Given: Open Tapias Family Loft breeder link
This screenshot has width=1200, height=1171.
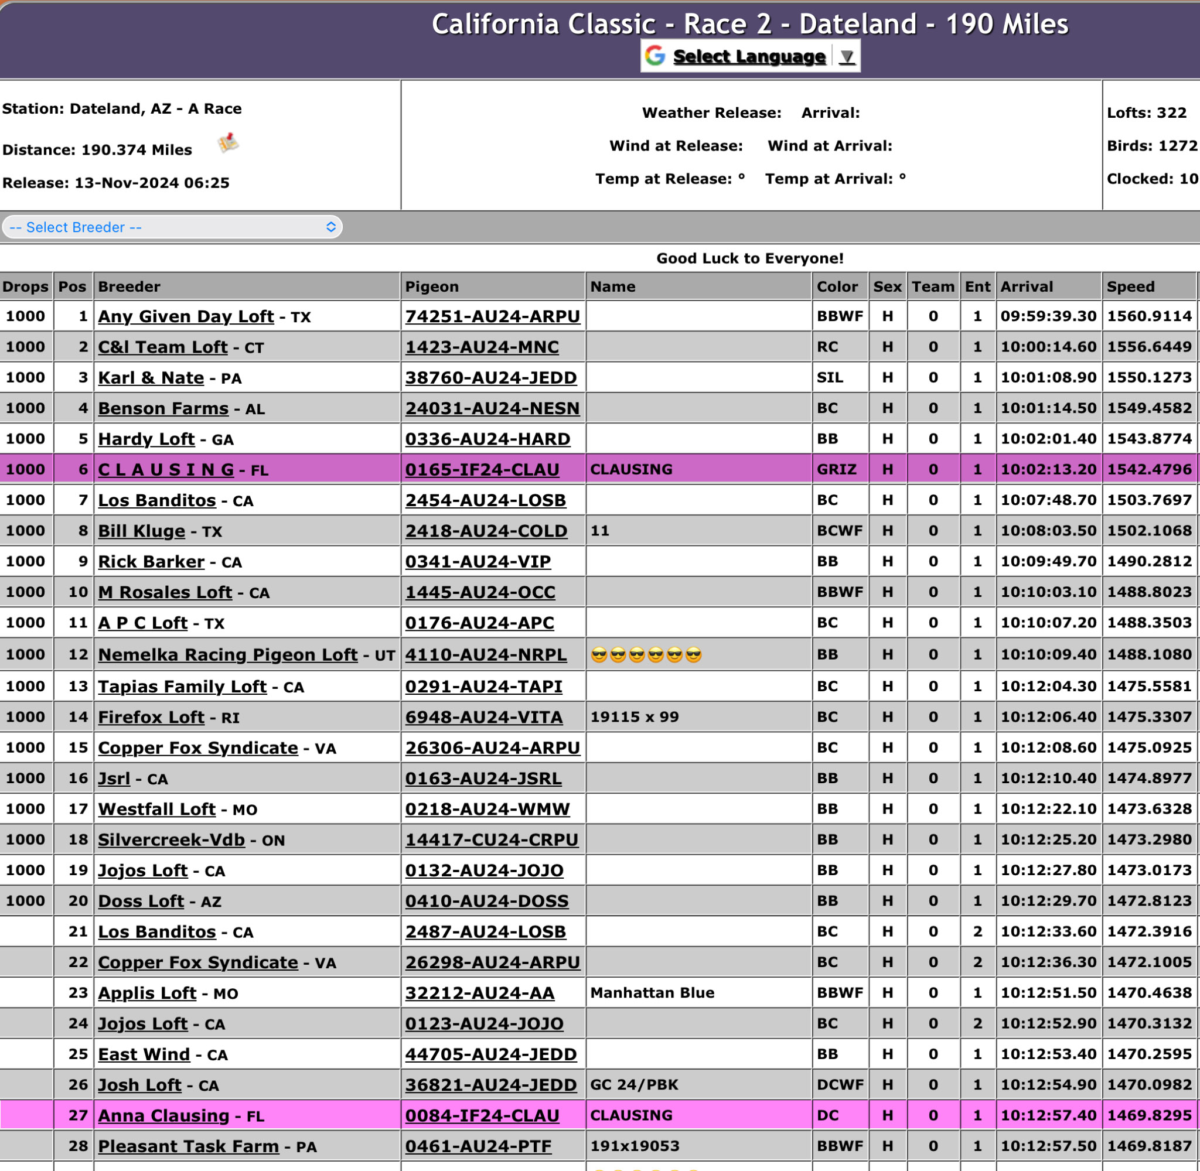Looking at the screenshot, I should 183,687.
